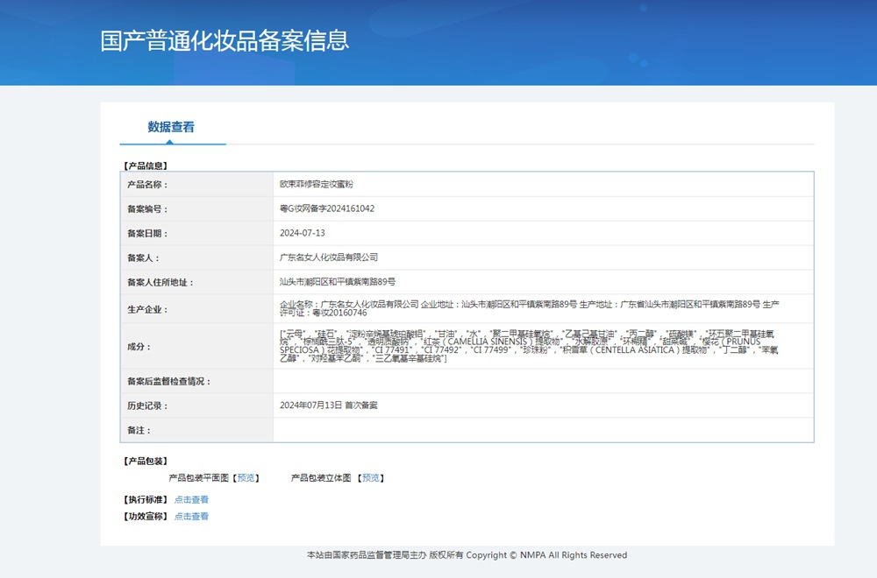877x578 pixels.
Task: Click the product name value 欧束菲修容定妆蜜粉
Action: coord(316,185)
